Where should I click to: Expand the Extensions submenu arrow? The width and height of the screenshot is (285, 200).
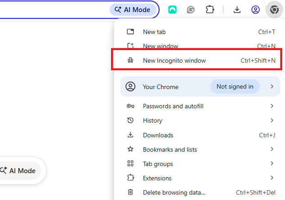click(272, 178)
